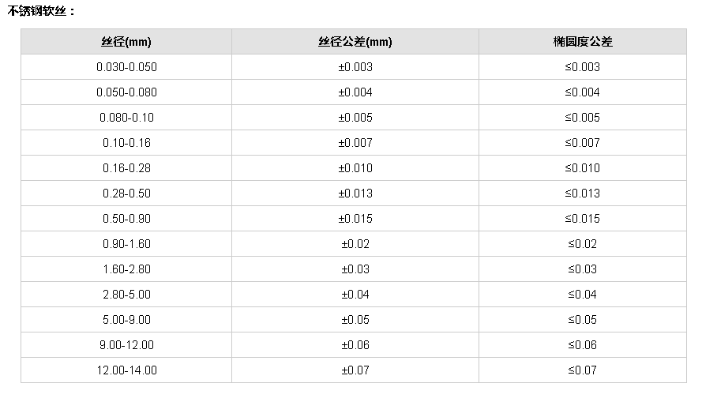This screenshot has width=702, height=402.
Task: Select the 5.00-9.00 diameter cell
Action: click(x=126, y=320)
